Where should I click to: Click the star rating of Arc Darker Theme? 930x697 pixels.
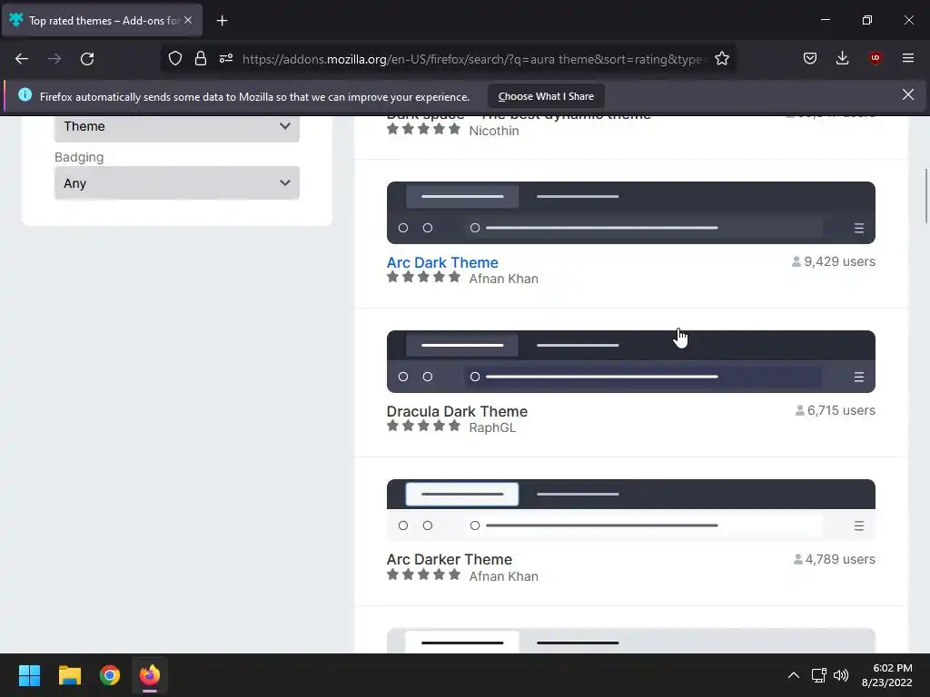point(423,574)
